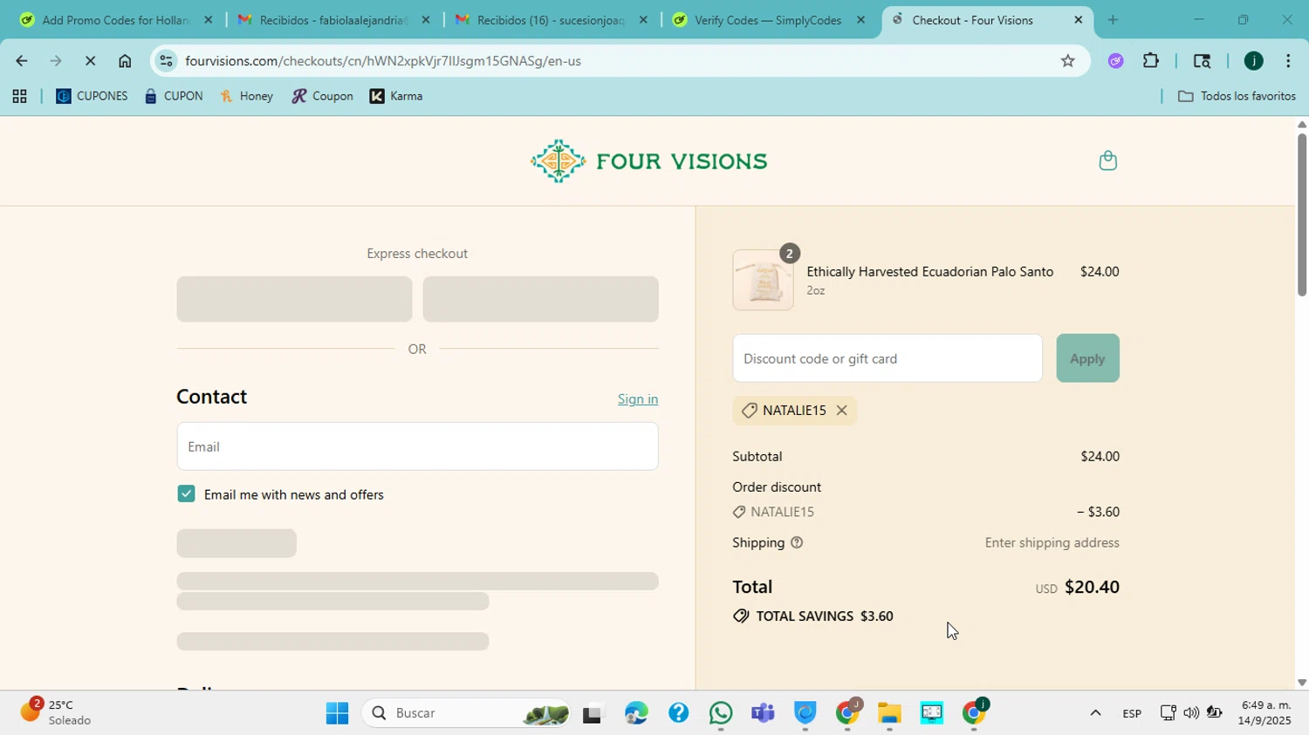Viewport: 1309px width, 735px height.
Task: Open the Chrome extensions puzzle icon
Action: coord(1151,61)
